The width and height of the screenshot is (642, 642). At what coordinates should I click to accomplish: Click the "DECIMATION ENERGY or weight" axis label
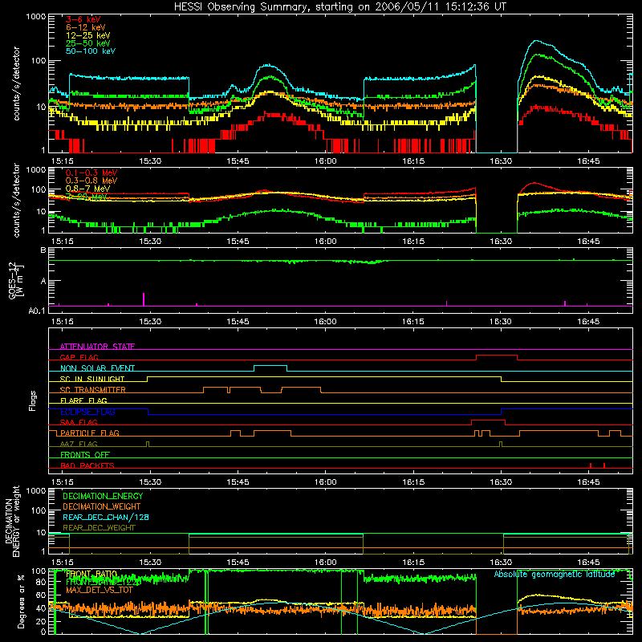(x=12, y=521)
